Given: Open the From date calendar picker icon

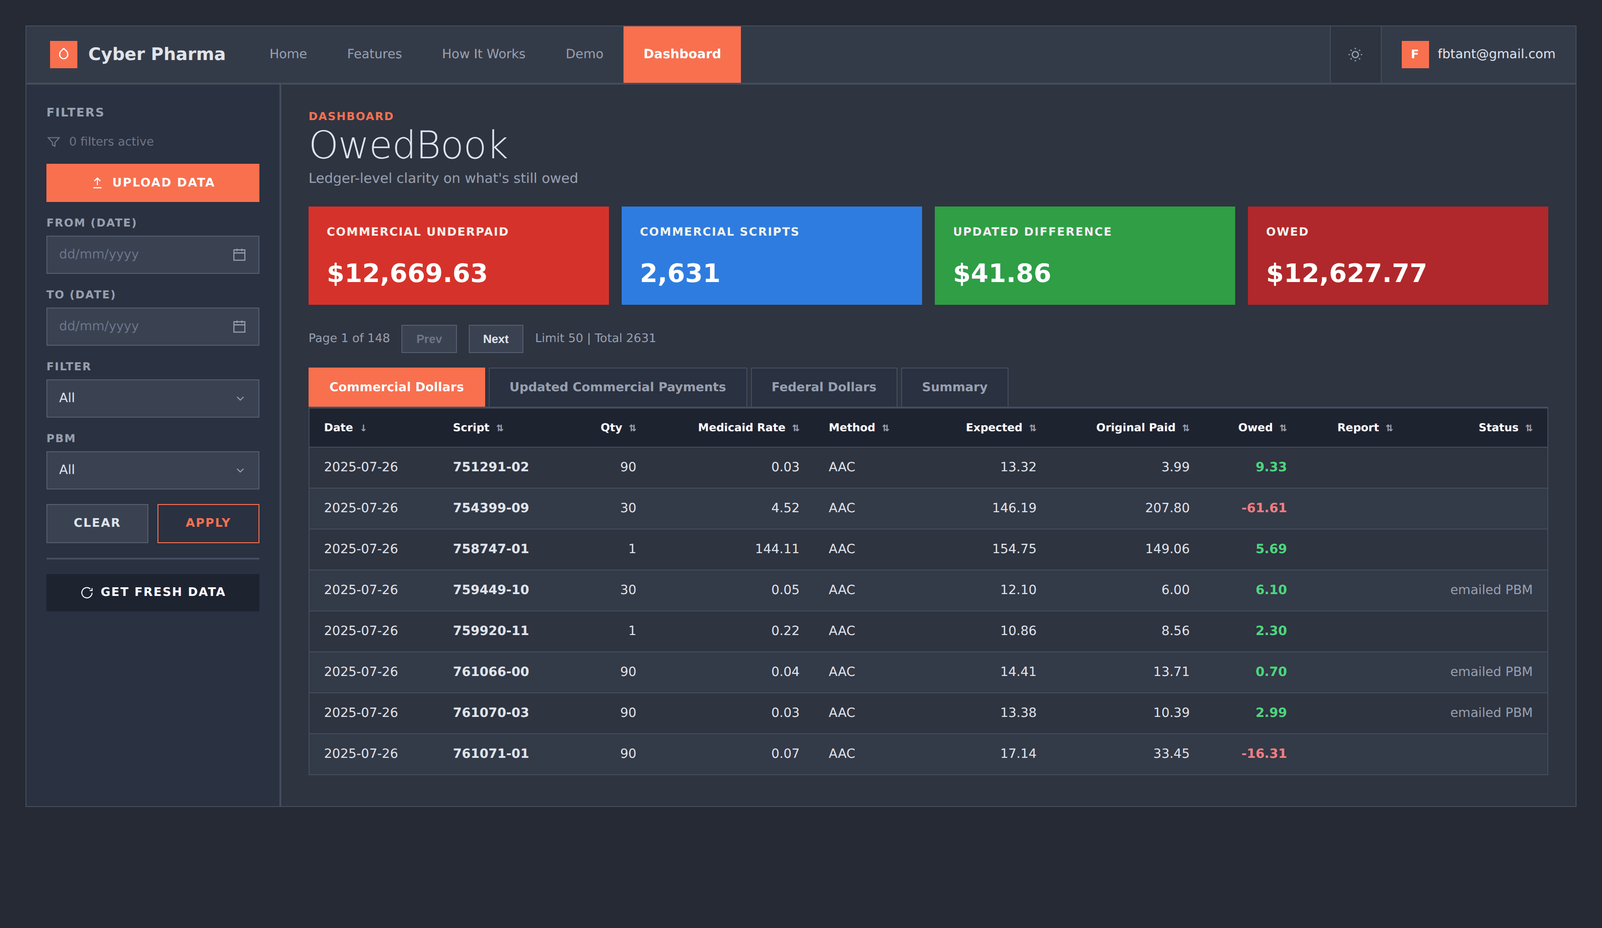Looking at the screenshot, I should tap(239, 255).
